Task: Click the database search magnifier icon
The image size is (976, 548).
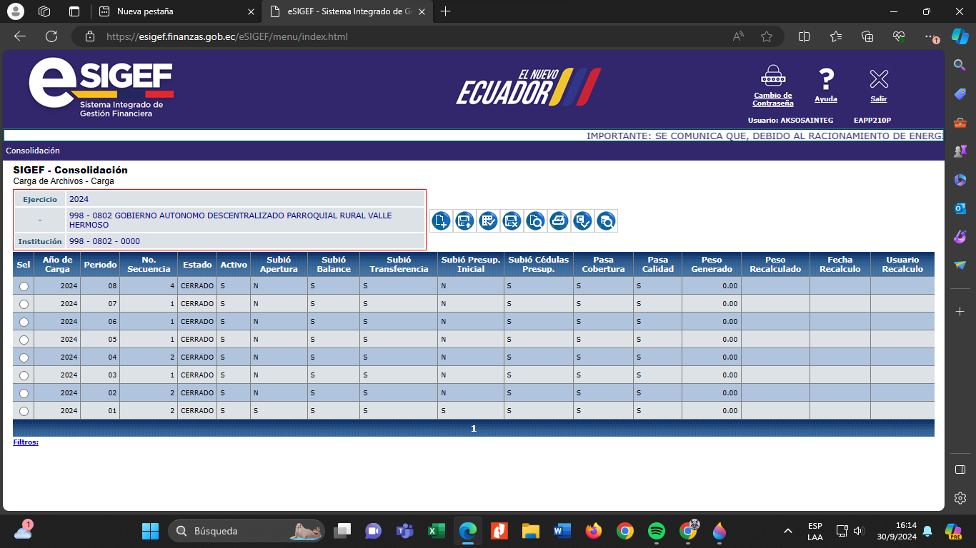Action: (x=606, y=221)
